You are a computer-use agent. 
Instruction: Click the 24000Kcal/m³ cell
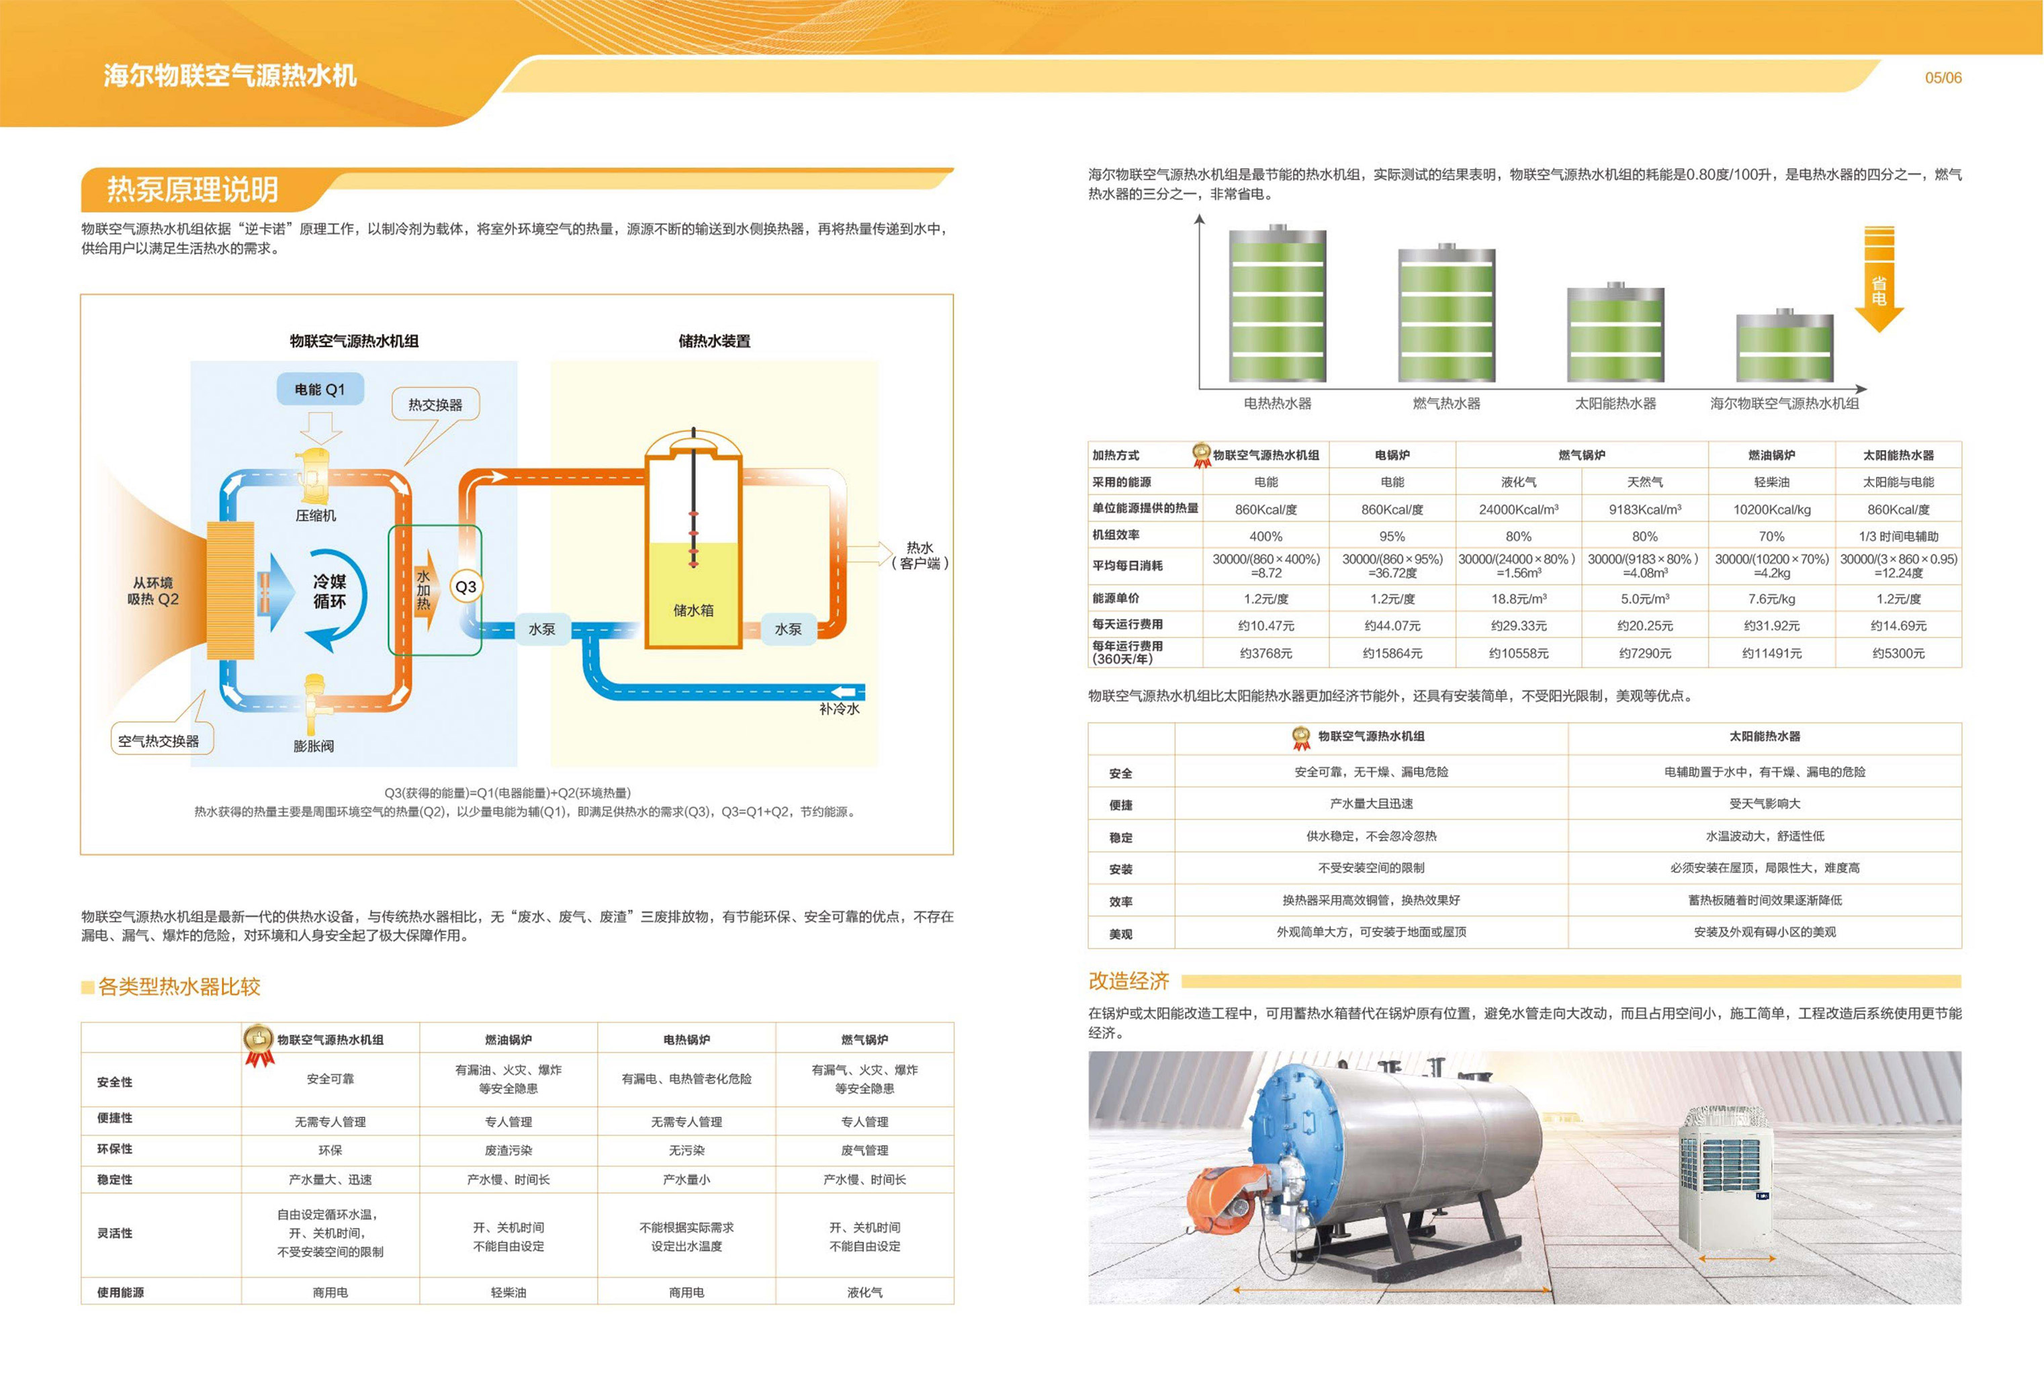pyautogui.click(x=1519, y=509)
